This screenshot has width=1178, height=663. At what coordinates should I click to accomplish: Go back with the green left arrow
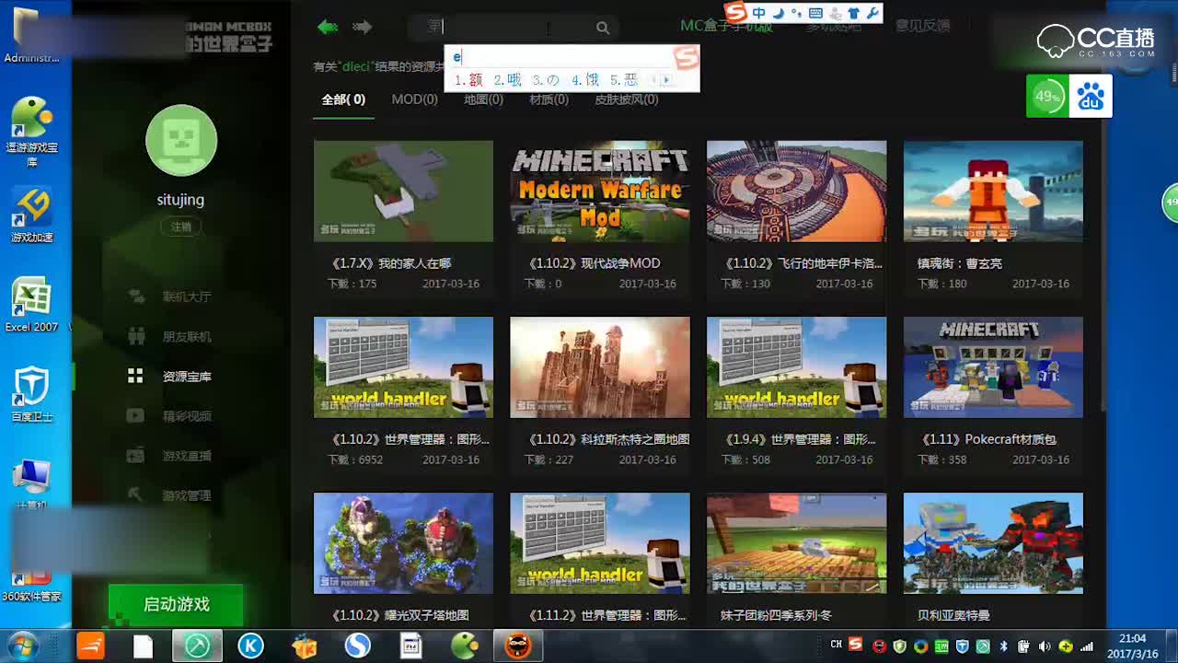click(328, 27)
